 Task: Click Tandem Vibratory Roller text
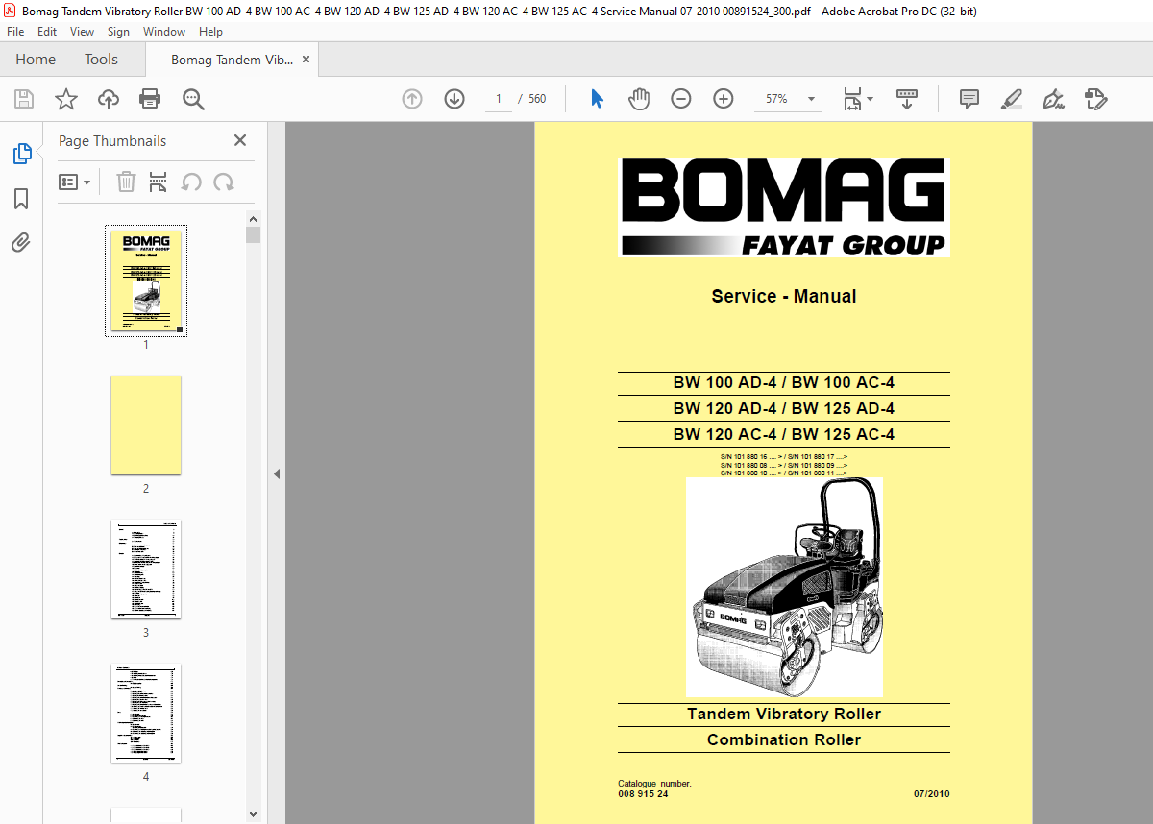pos(784,715)
